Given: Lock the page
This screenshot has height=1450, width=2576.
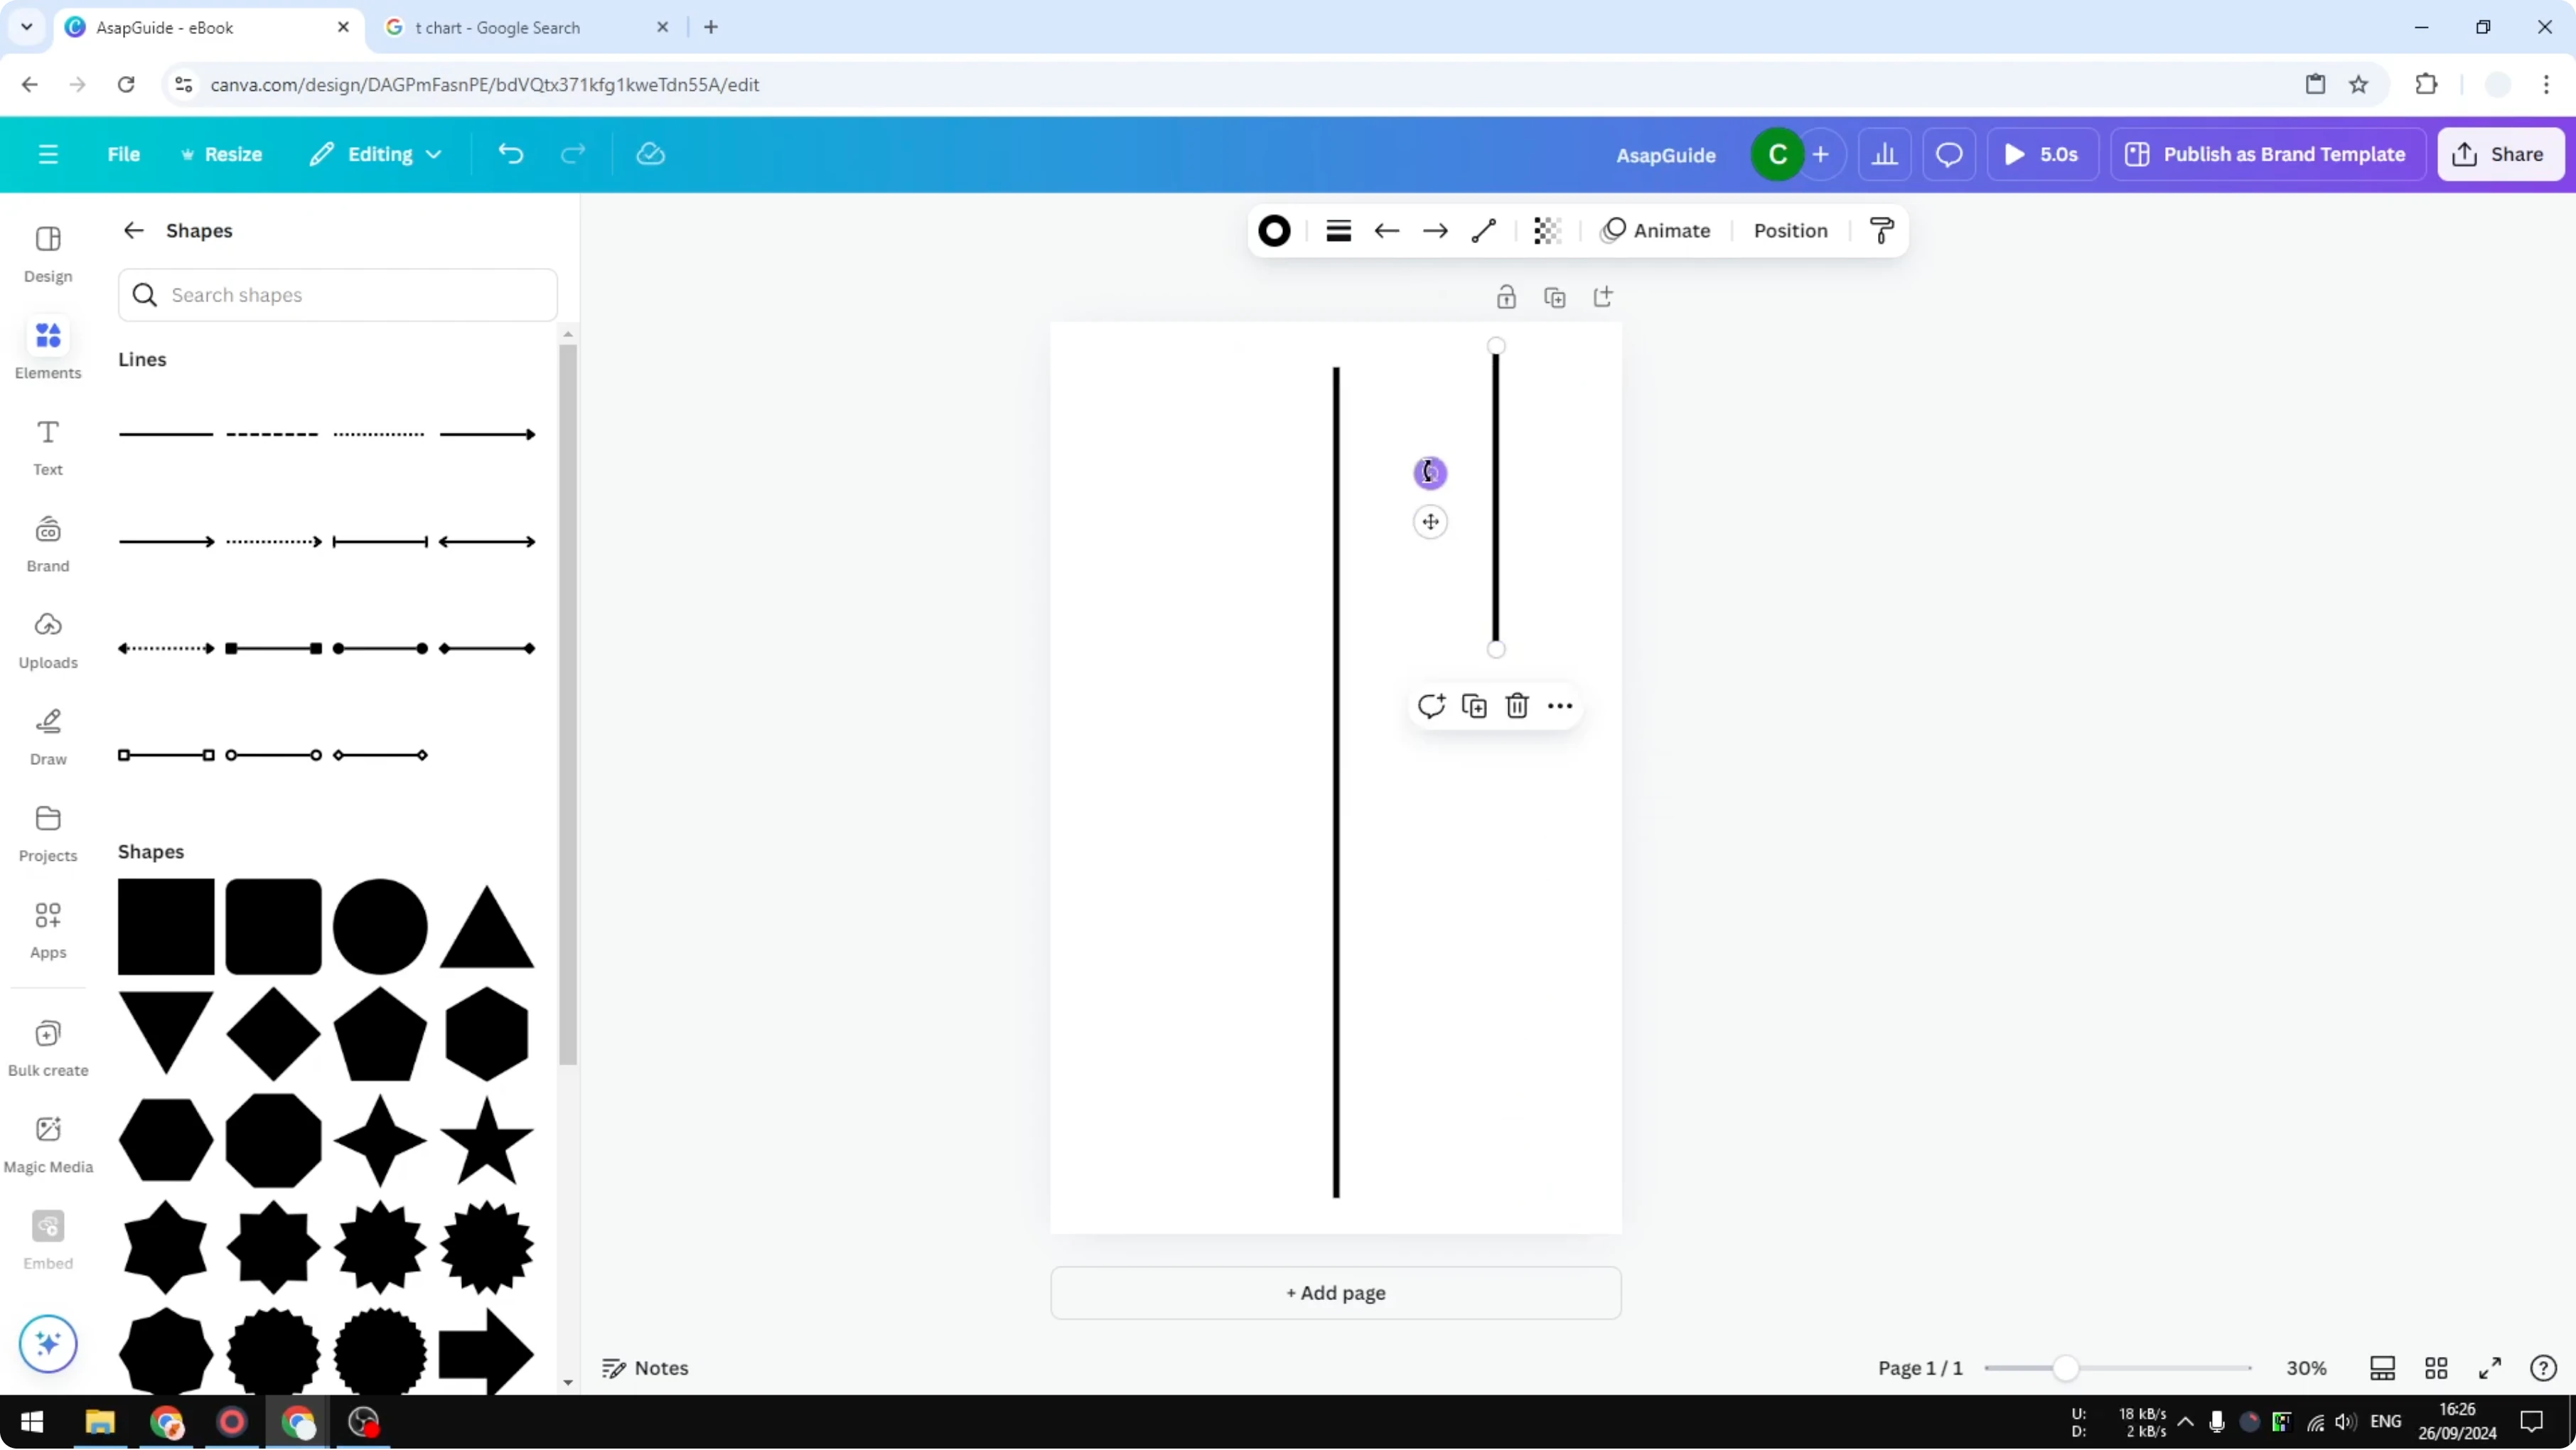Looking at the screenshot, I should pos(1506,297).
